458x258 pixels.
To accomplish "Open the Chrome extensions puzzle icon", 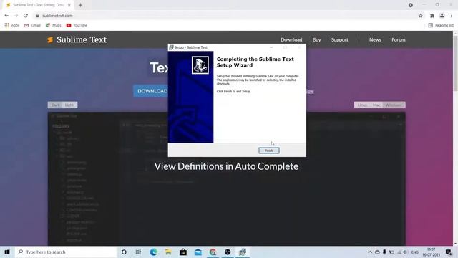I will (432, 16).
